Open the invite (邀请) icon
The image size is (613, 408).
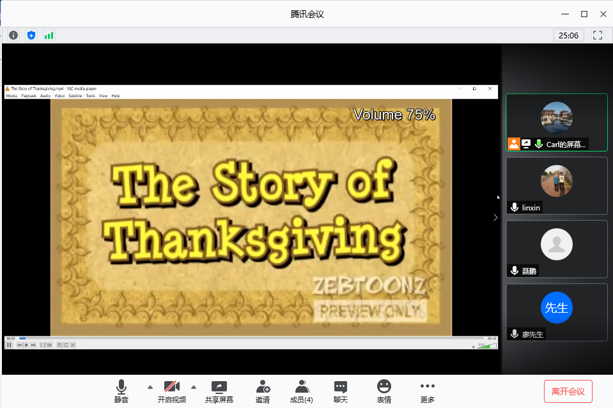(x=263, y=391)
